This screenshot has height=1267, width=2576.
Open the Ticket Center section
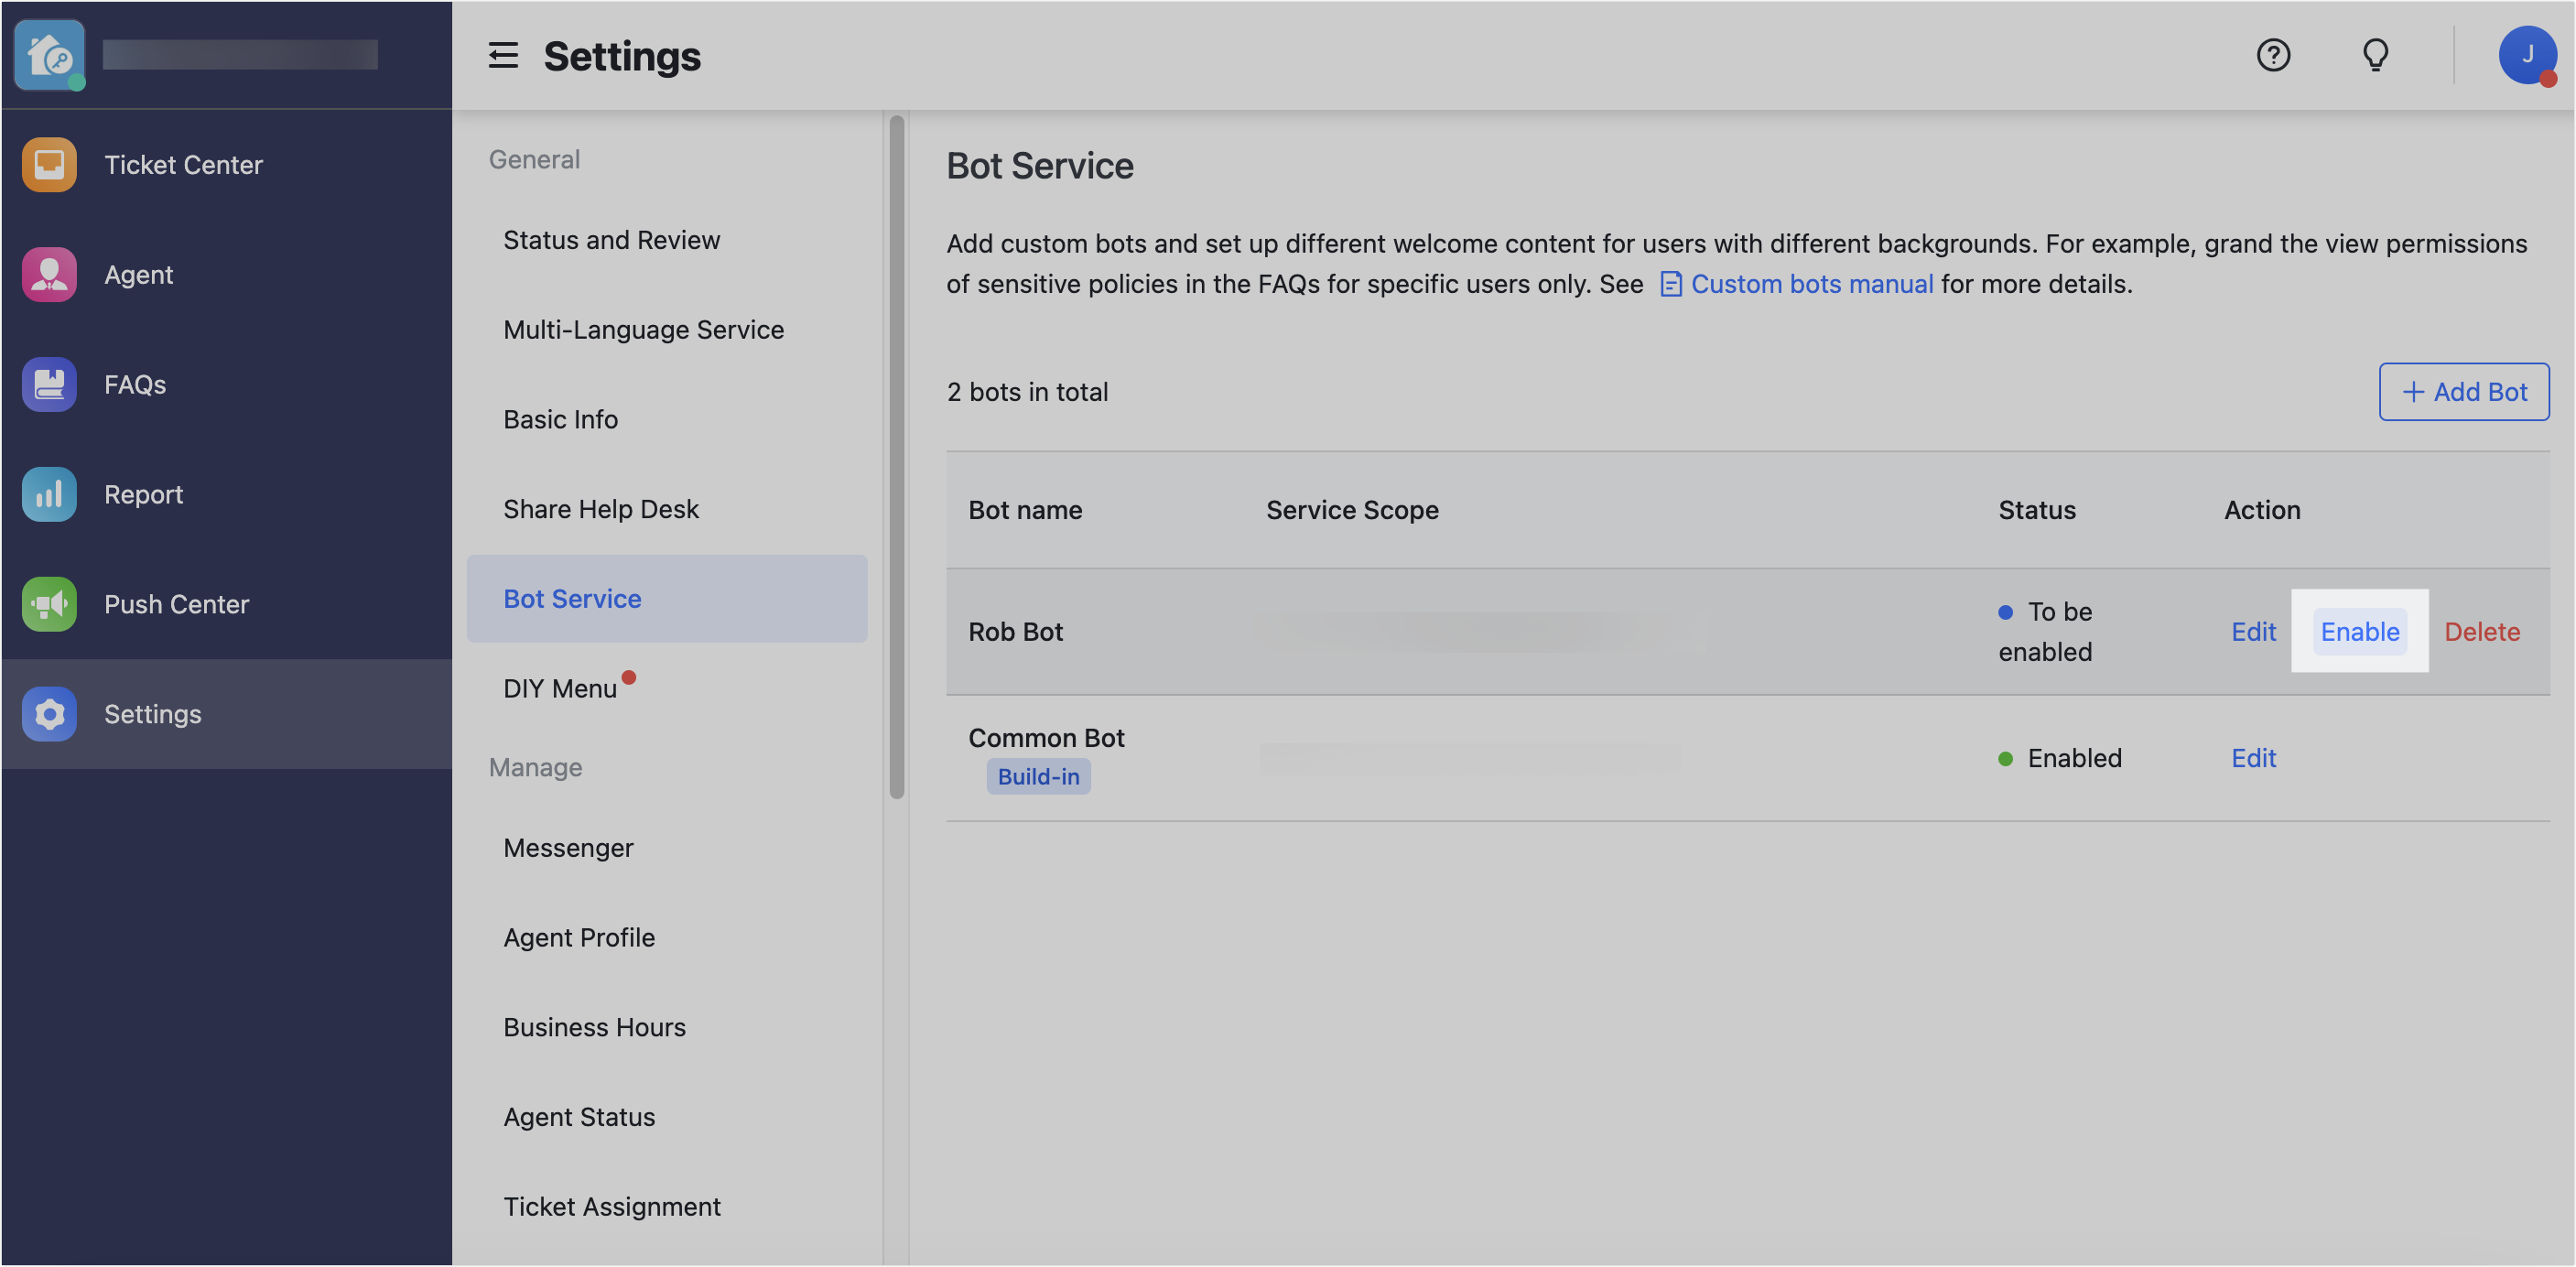point(183,164)
